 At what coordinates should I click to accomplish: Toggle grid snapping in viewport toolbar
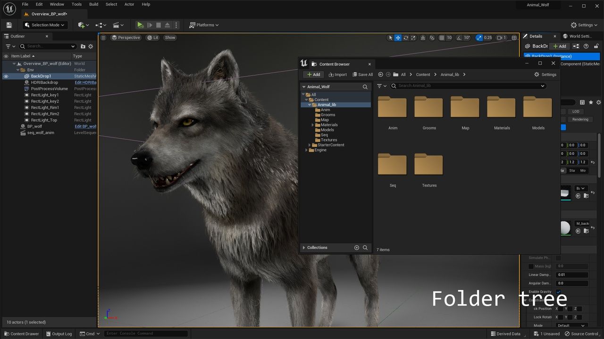coord(442,38)
